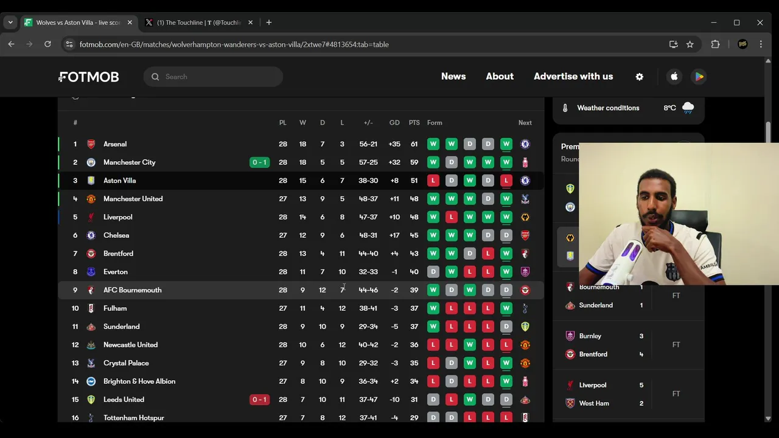Open the Burnley vs Brentford match result
This screenshot has height=438, width=779.
[628, 345]
